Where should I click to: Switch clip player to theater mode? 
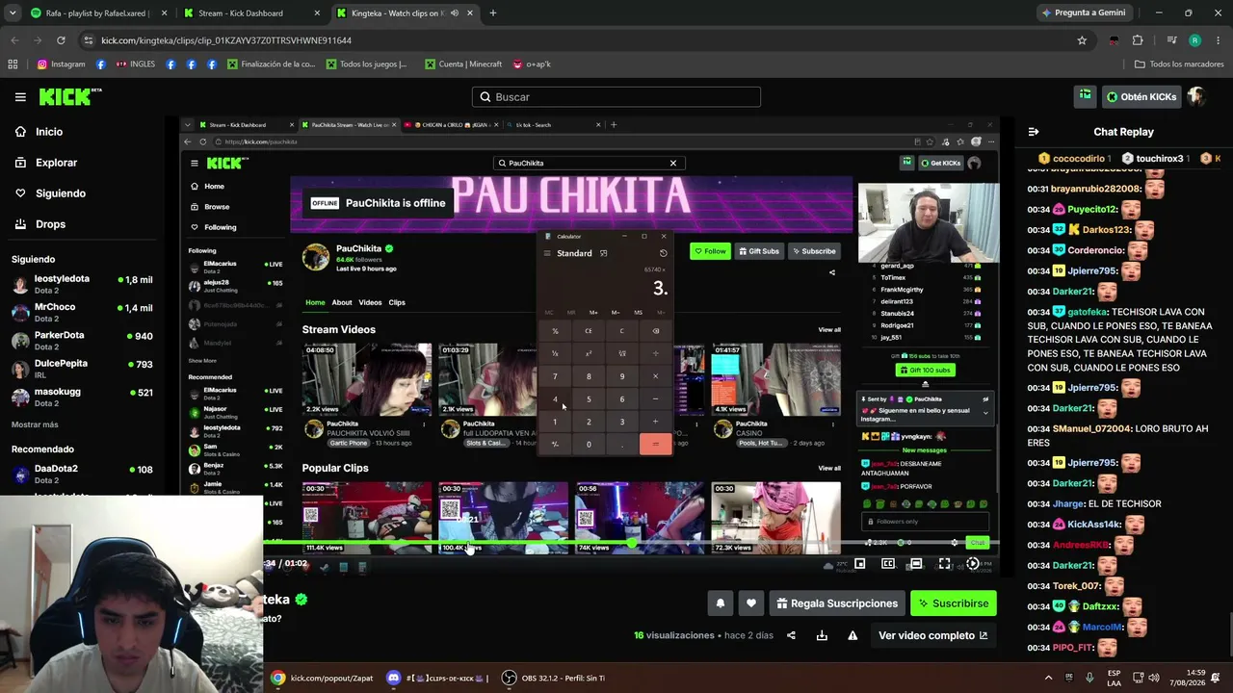tap(916, 564)
